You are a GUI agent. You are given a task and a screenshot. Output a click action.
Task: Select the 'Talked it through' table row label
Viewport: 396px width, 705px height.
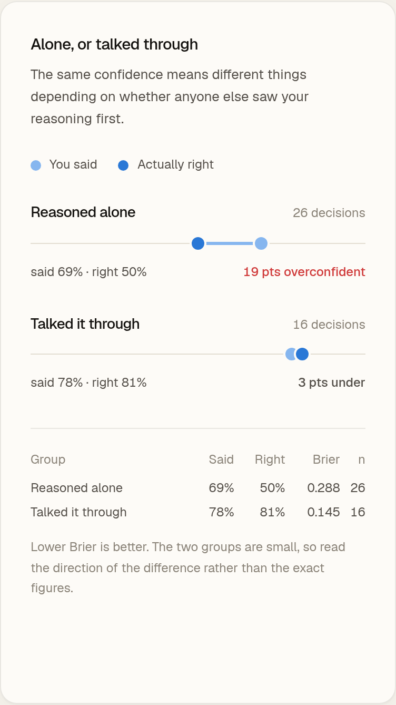pos(79,512)
